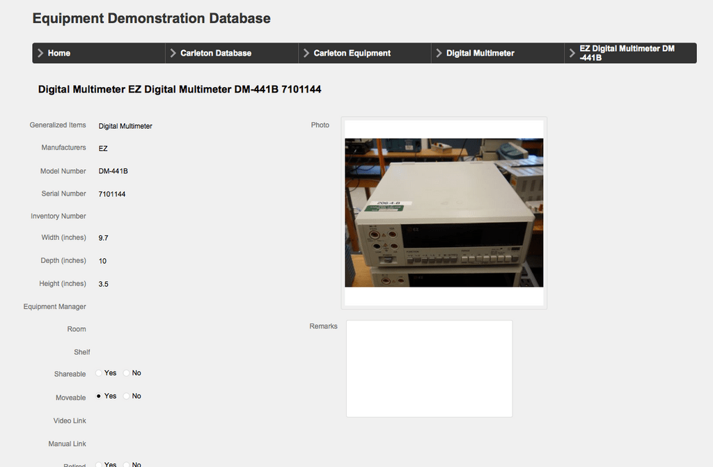Screen dimensions: 713x467
Task: Select Yes for Shareable
Action: tap(98, 373)
